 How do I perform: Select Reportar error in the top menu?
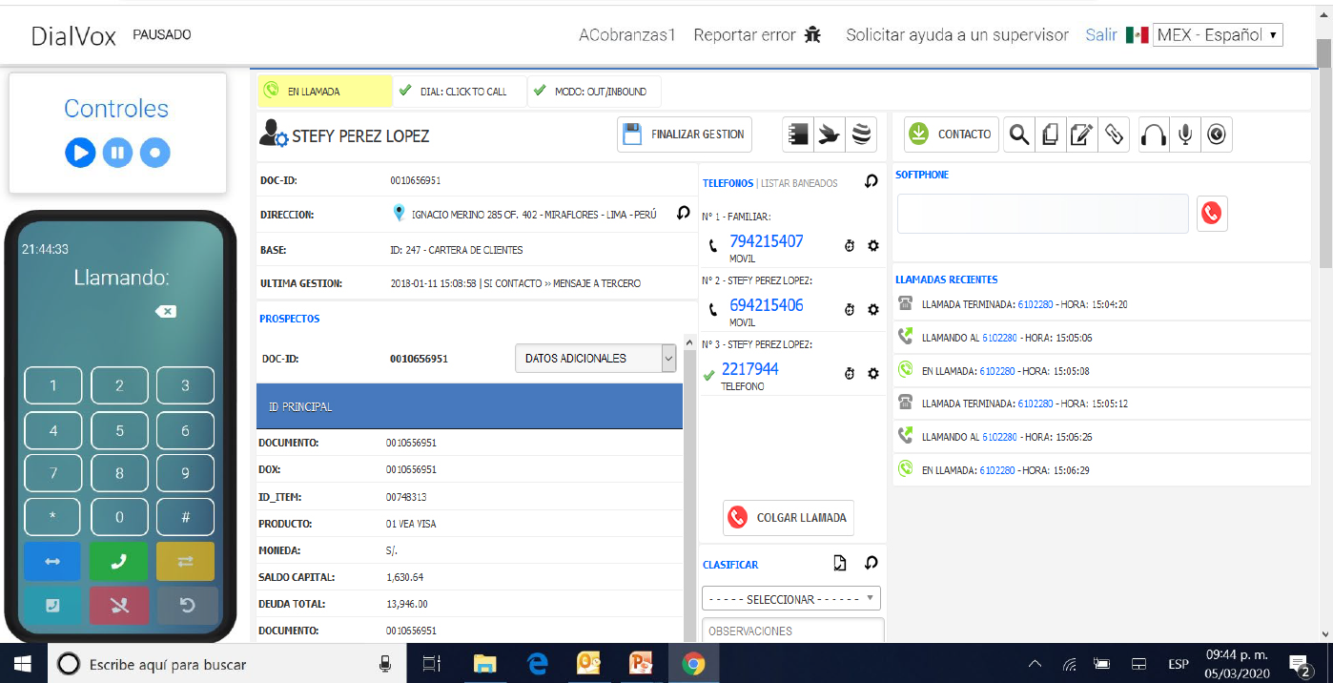pyautogui.click(x=748, y=34)
